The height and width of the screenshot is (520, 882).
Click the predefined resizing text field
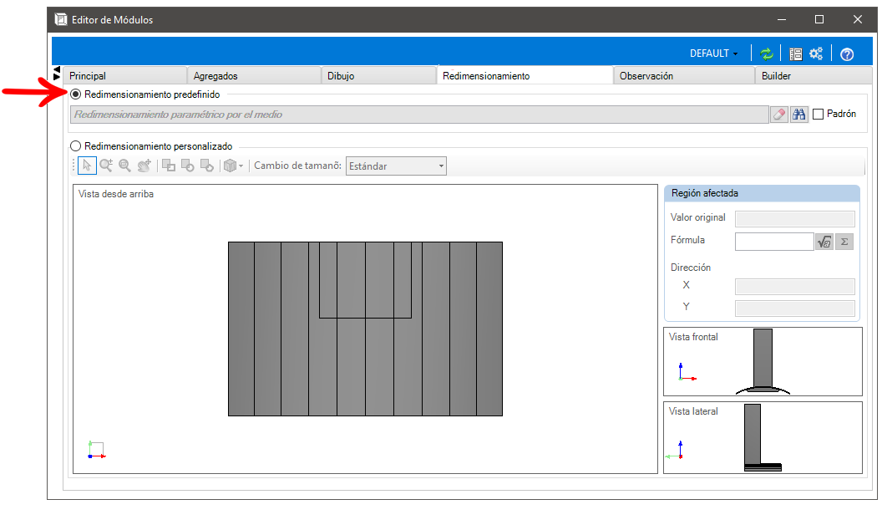[x=419, y=115]
